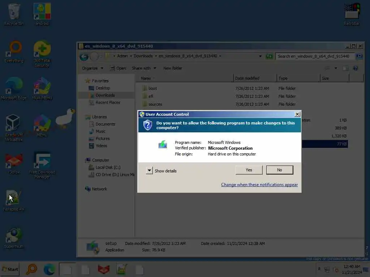The width and height of the screenshot is (370, 277).
Task: Open the view options dropdown arrow
Action: (x=336, y=68)
